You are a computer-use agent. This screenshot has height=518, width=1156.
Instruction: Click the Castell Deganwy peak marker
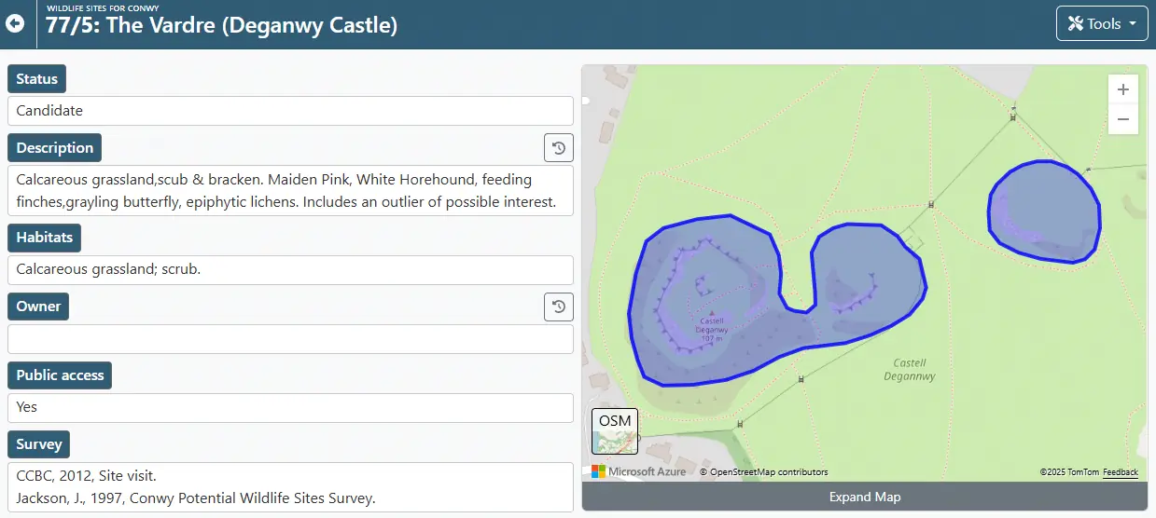click(712, 314)
